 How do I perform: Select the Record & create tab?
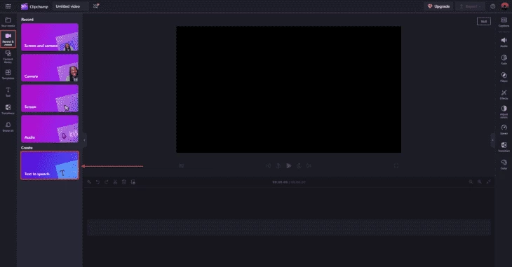pos(8,39)
